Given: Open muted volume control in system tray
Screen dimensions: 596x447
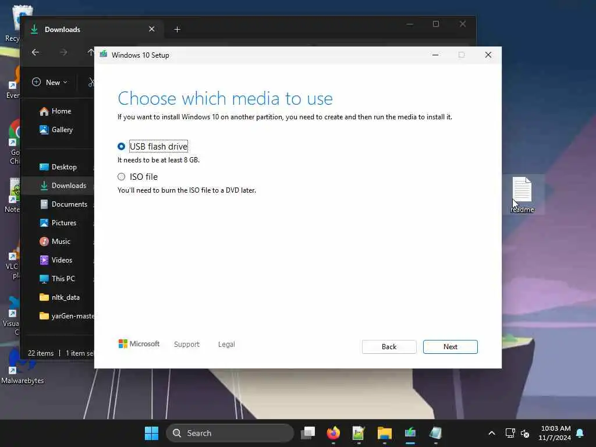Looking at the screenshot, I should 525,433.
